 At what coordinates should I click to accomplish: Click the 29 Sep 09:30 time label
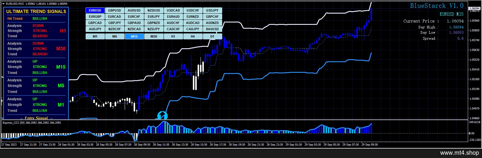coord(369,145)
